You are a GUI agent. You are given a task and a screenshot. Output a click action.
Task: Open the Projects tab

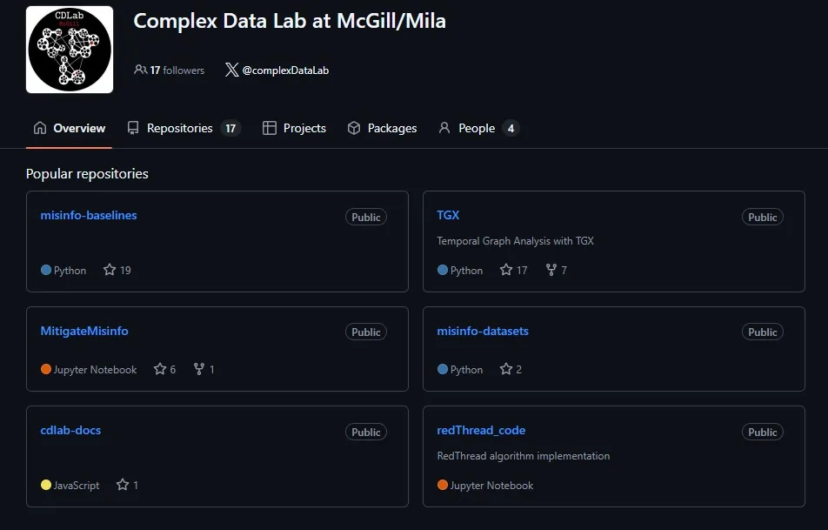[x=295, y=128]
